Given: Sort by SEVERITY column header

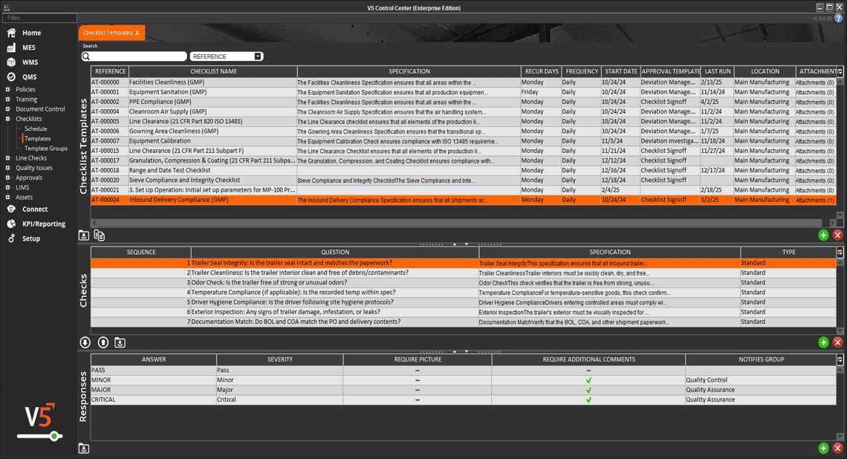Looking at the screenshot, I should 280,359.
